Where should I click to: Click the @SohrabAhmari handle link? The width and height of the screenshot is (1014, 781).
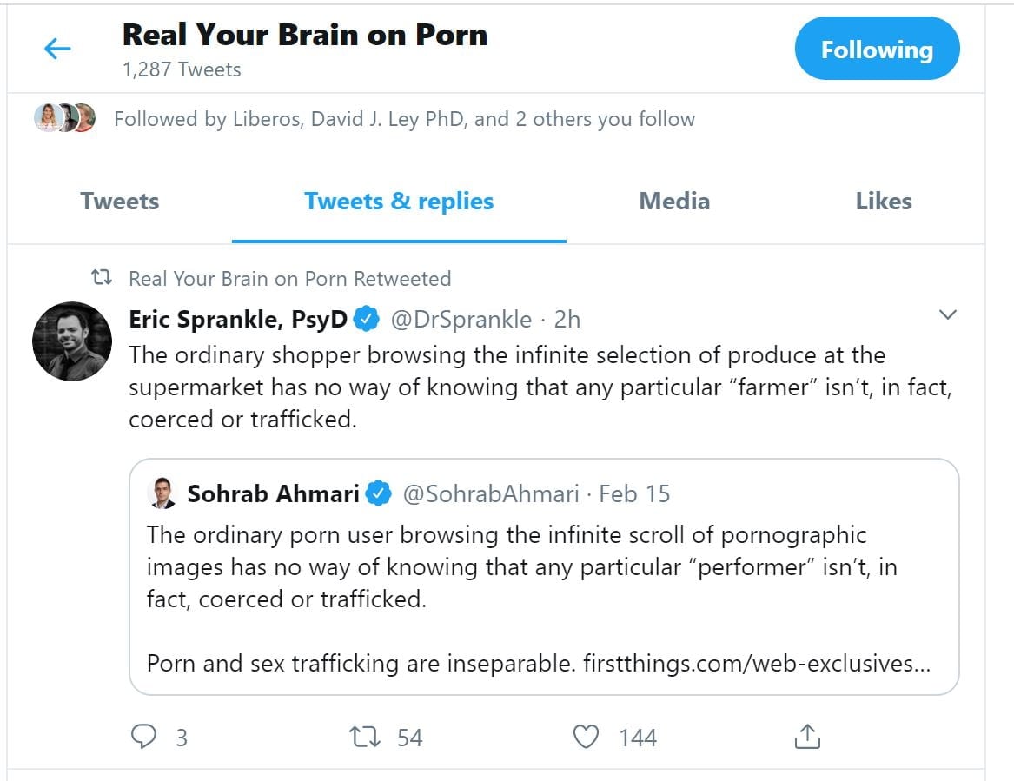pos(490,494)
